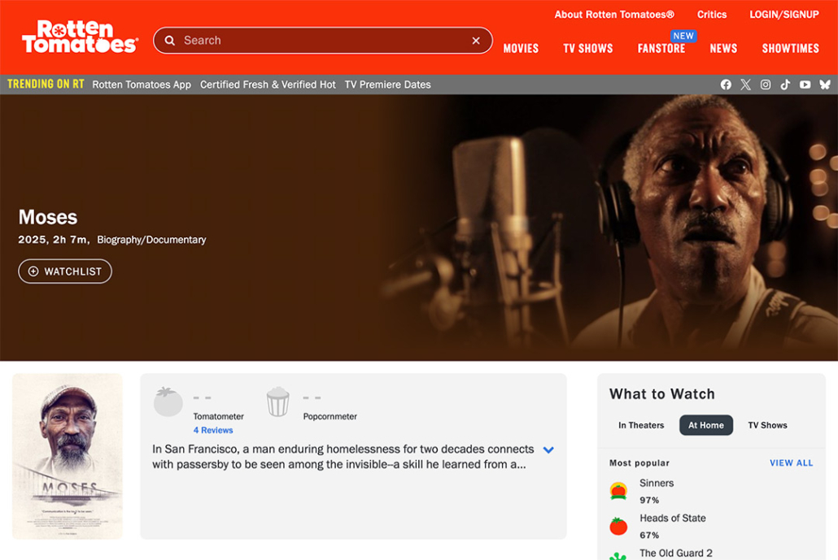The width and height of the screenshot is (838, 560).
Task: Select the TV Shows filter pill
Action: [x=767, y=425]
